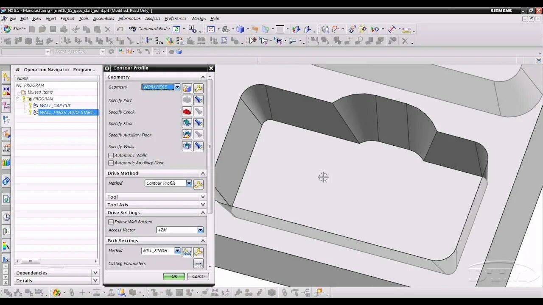Open the File menu

(x=13, y=19)
